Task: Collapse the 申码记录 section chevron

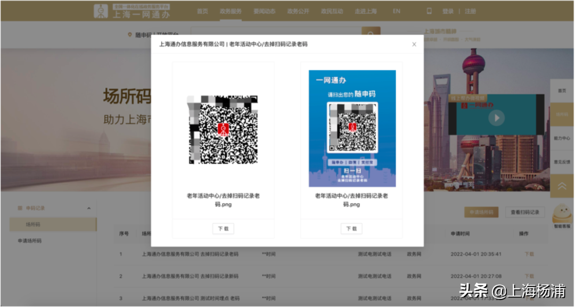Action: tap(90, 207)
